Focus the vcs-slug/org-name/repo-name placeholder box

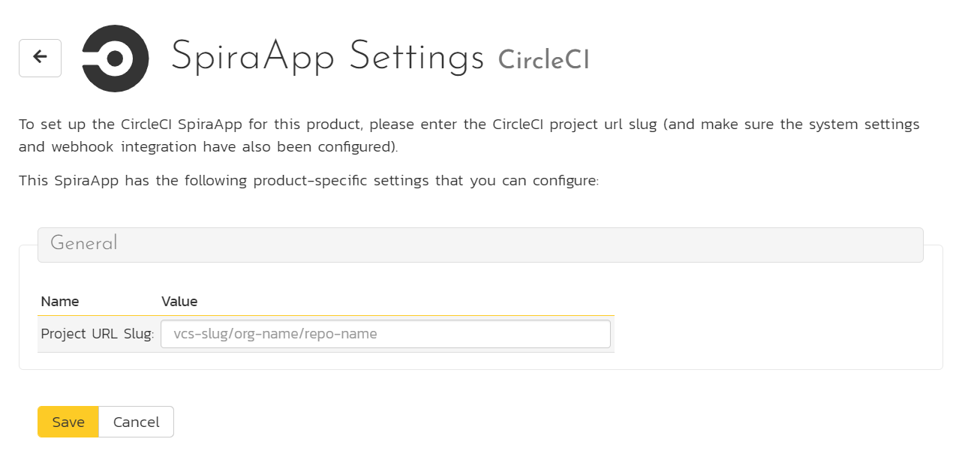click(386, 334)
